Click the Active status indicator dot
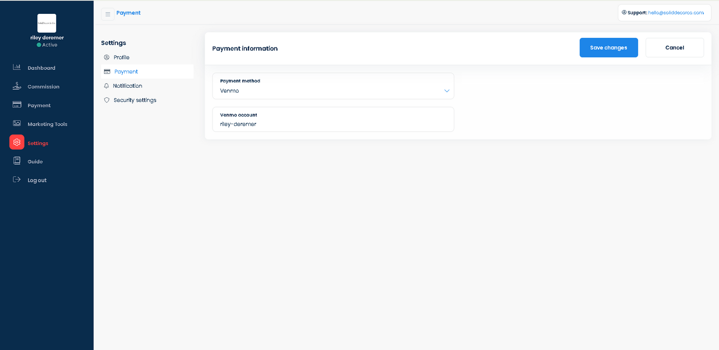 [38, 45]
